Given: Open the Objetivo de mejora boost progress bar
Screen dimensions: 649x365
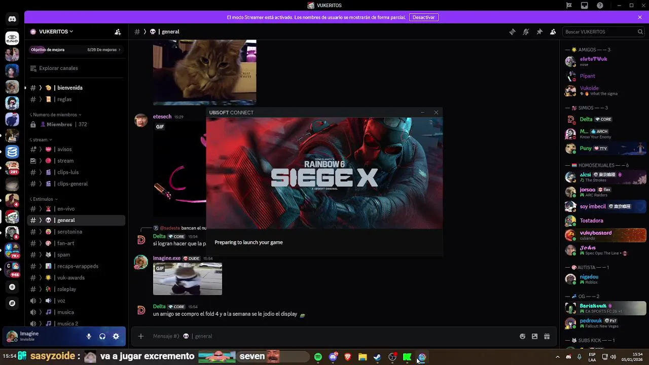Looking at the screenshot, I should coord(76,50).
